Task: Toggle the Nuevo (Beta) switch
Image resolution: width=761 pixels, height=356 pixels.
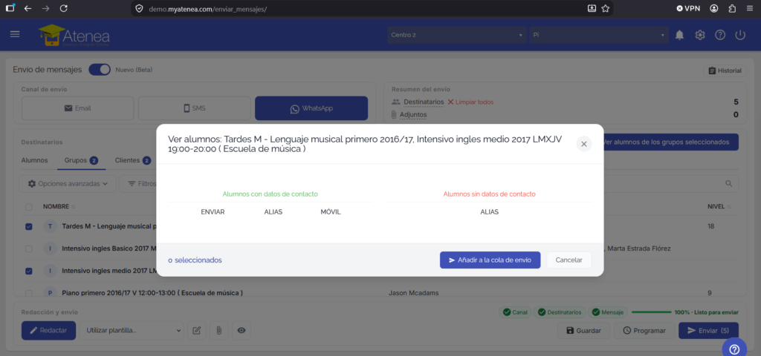Action: [100, 70]
